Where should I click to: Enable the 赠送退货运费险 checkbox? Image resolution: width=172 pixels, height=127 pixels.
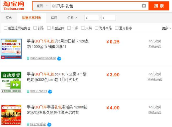click(5, 28)
